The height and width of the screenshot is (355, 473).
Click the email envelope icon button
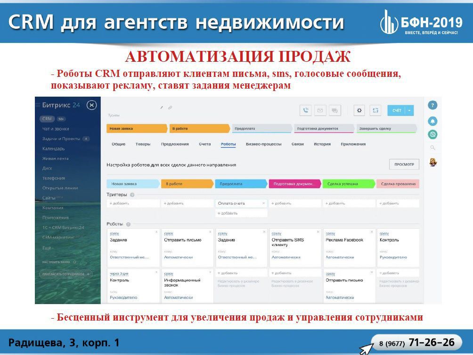click(320, 110)
